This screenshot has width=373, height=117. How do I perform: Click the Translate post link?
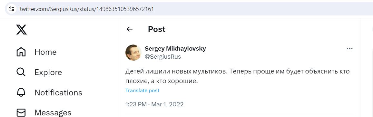[142, 90]
